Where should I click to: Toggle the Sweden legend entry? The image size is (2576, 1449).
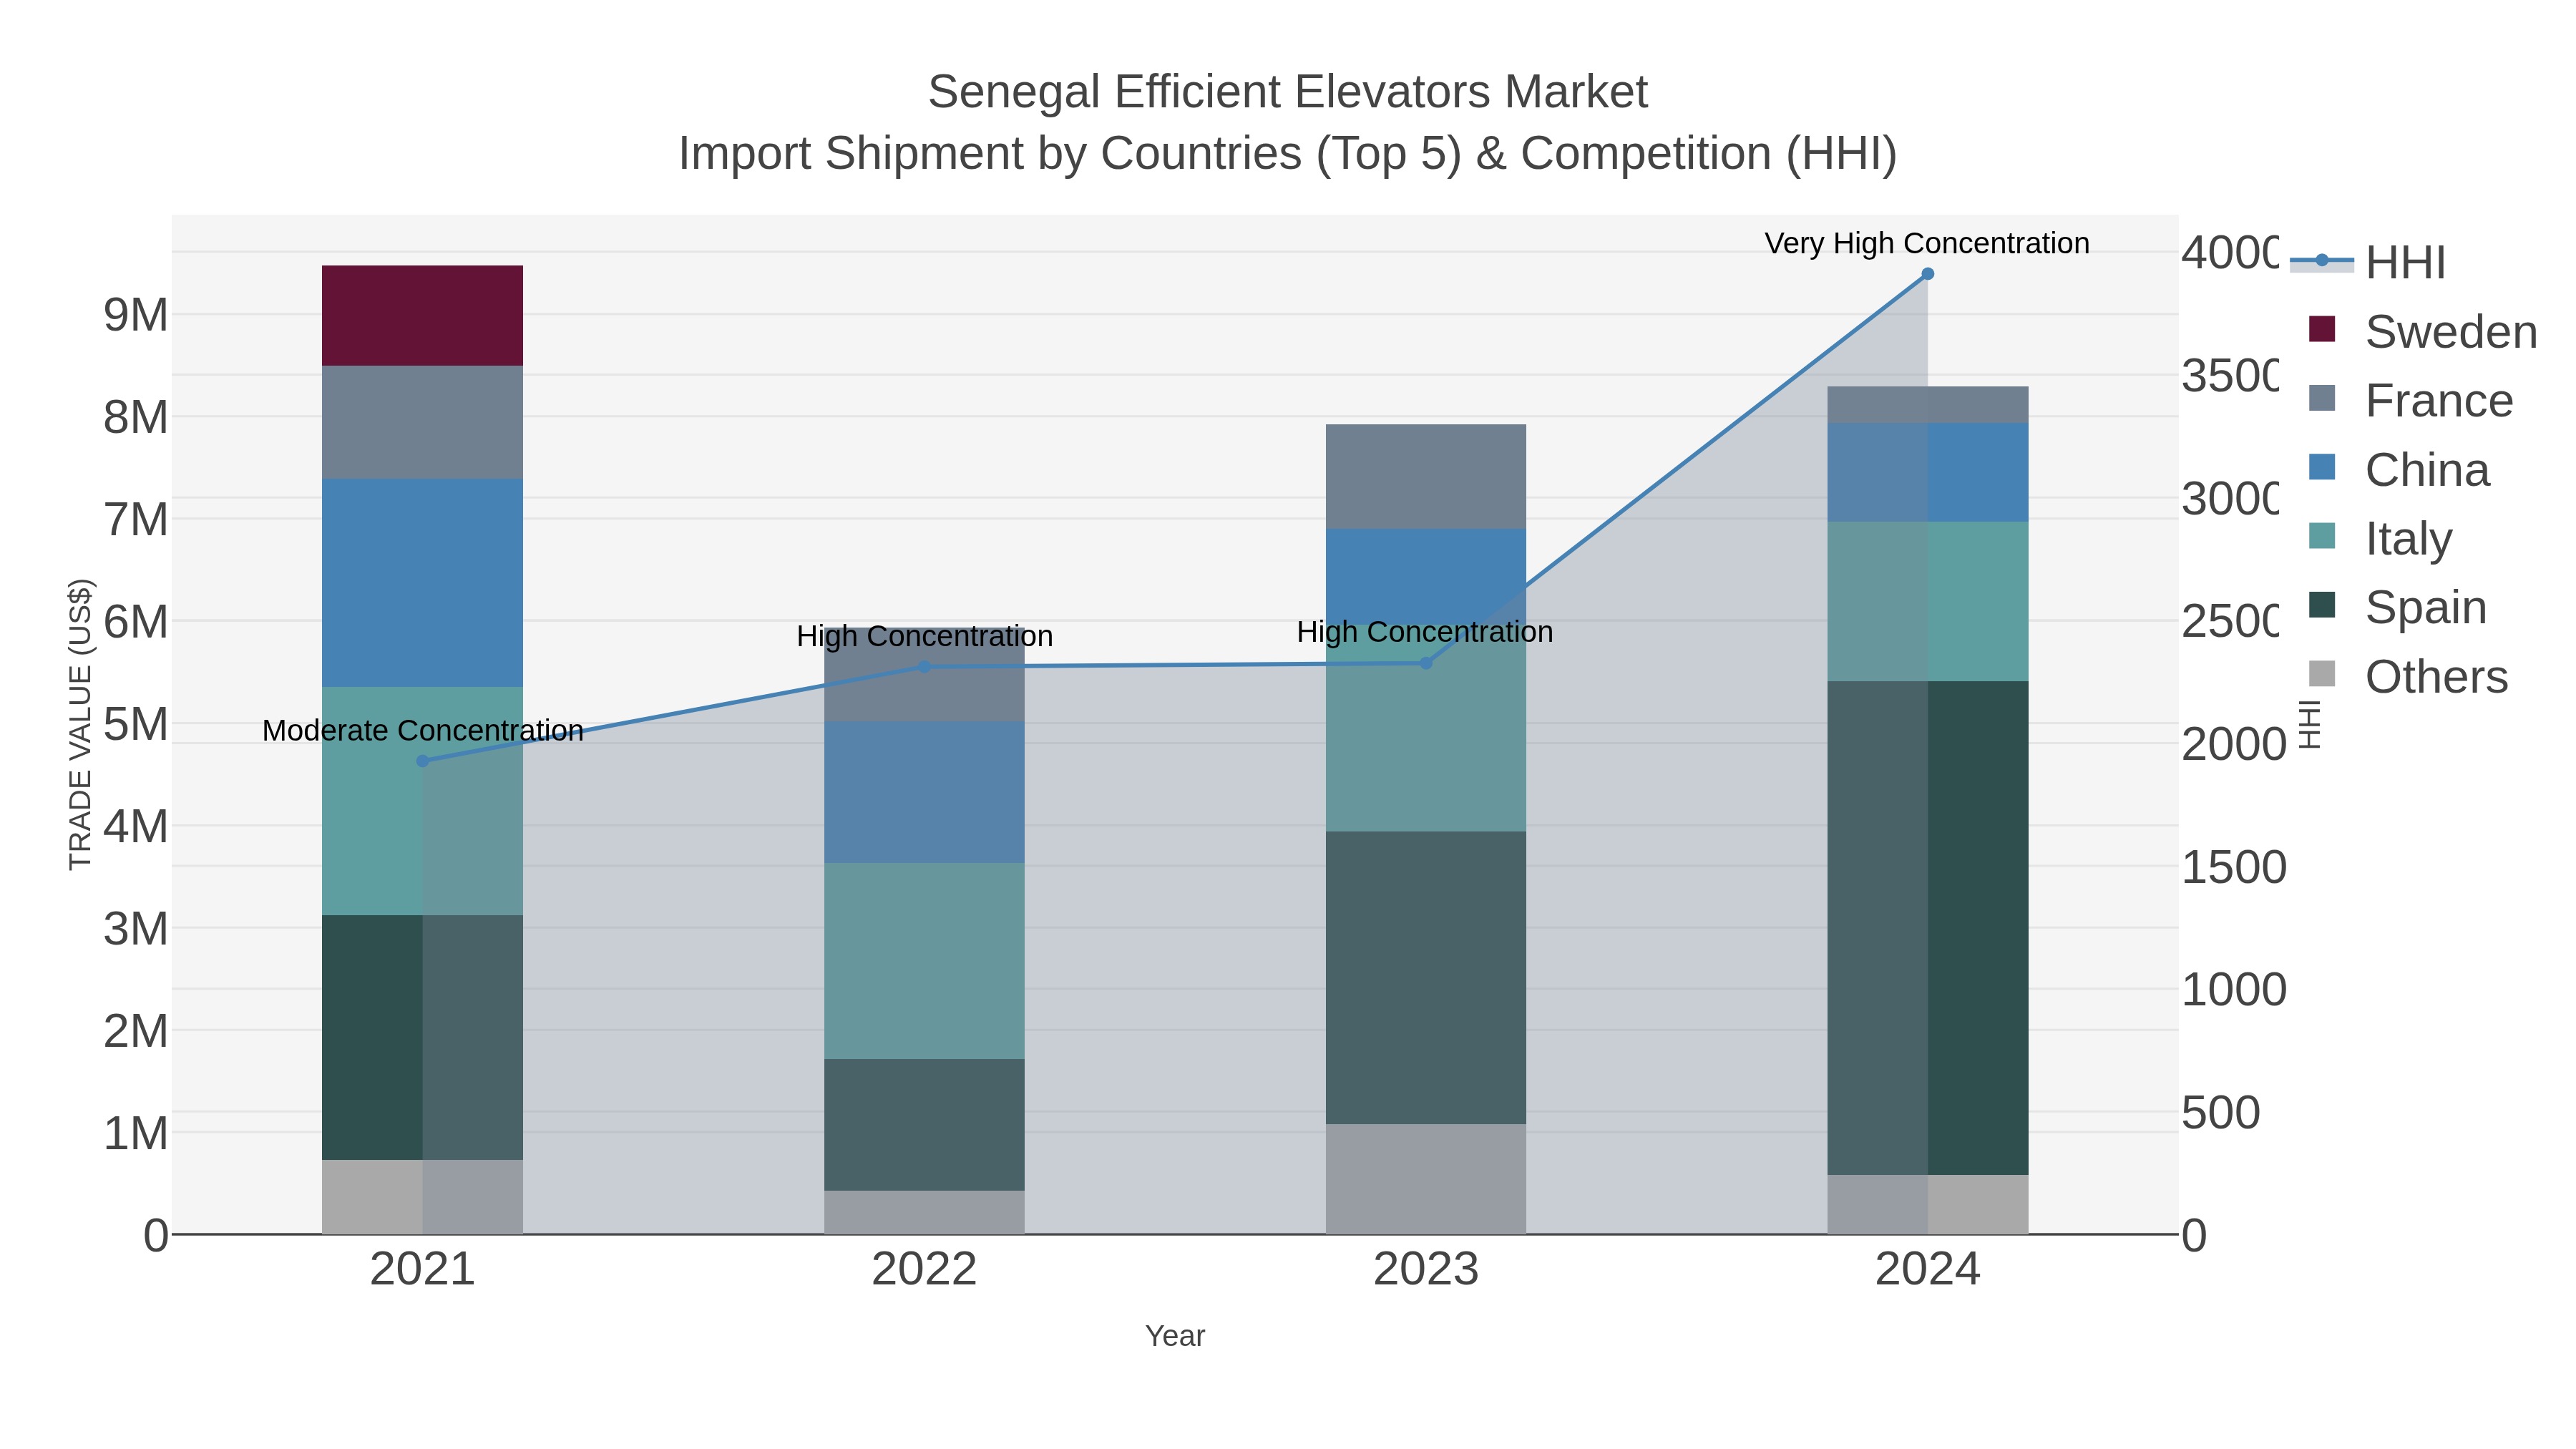click(2422, 331)
